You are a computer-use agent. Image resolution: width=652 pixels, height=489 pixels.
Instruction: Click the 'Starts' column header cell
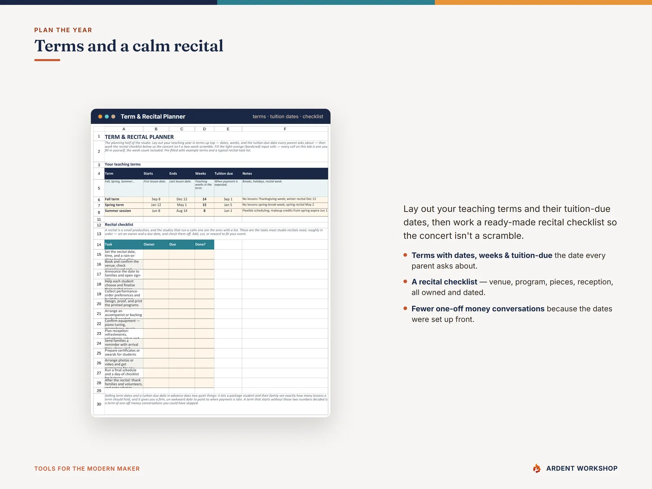(156, 174)
